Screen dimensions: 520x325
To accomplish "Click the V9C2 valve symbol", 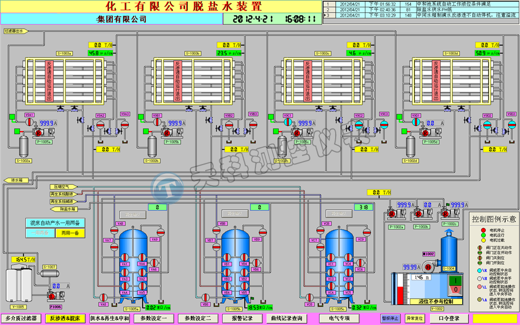I will [359, 125].
